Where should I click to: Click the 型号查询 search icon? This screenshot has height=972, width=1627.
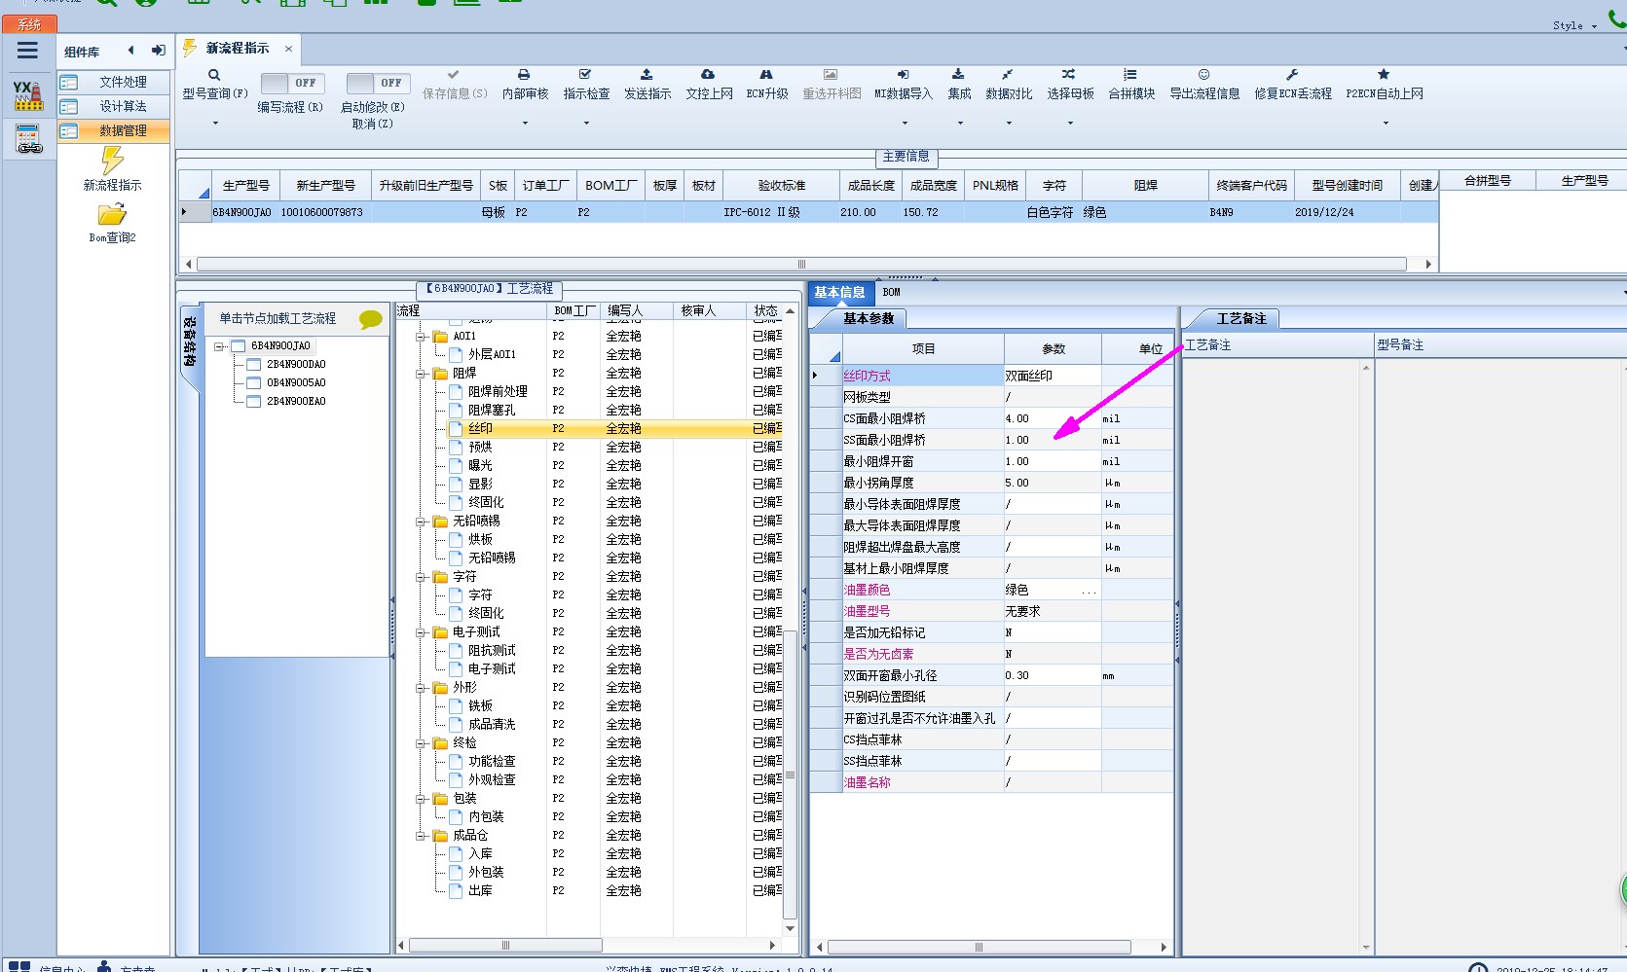214,75
